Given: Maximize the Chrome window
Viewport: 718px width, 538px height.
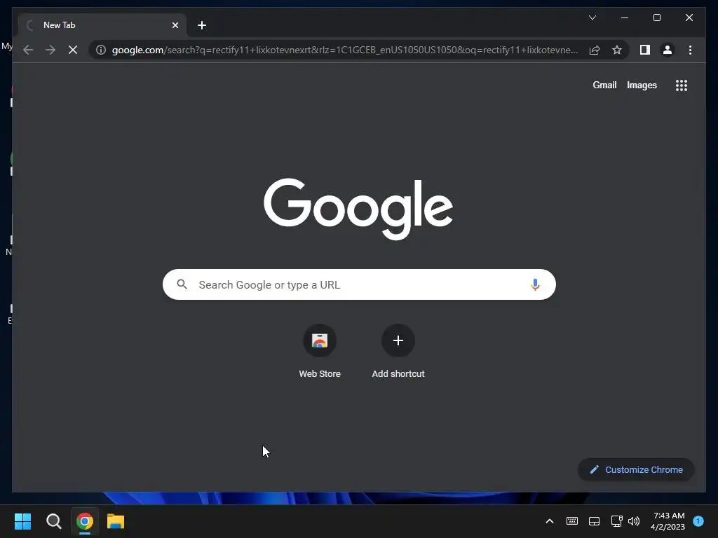Looking at the screenshot, I should point(656,18).
